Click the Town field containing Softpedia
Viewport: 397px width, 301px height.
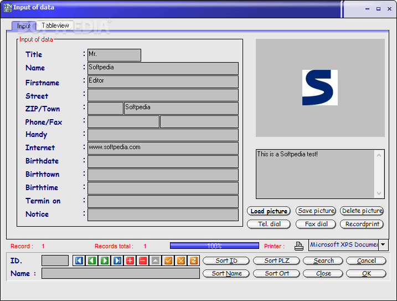(181, 108)
